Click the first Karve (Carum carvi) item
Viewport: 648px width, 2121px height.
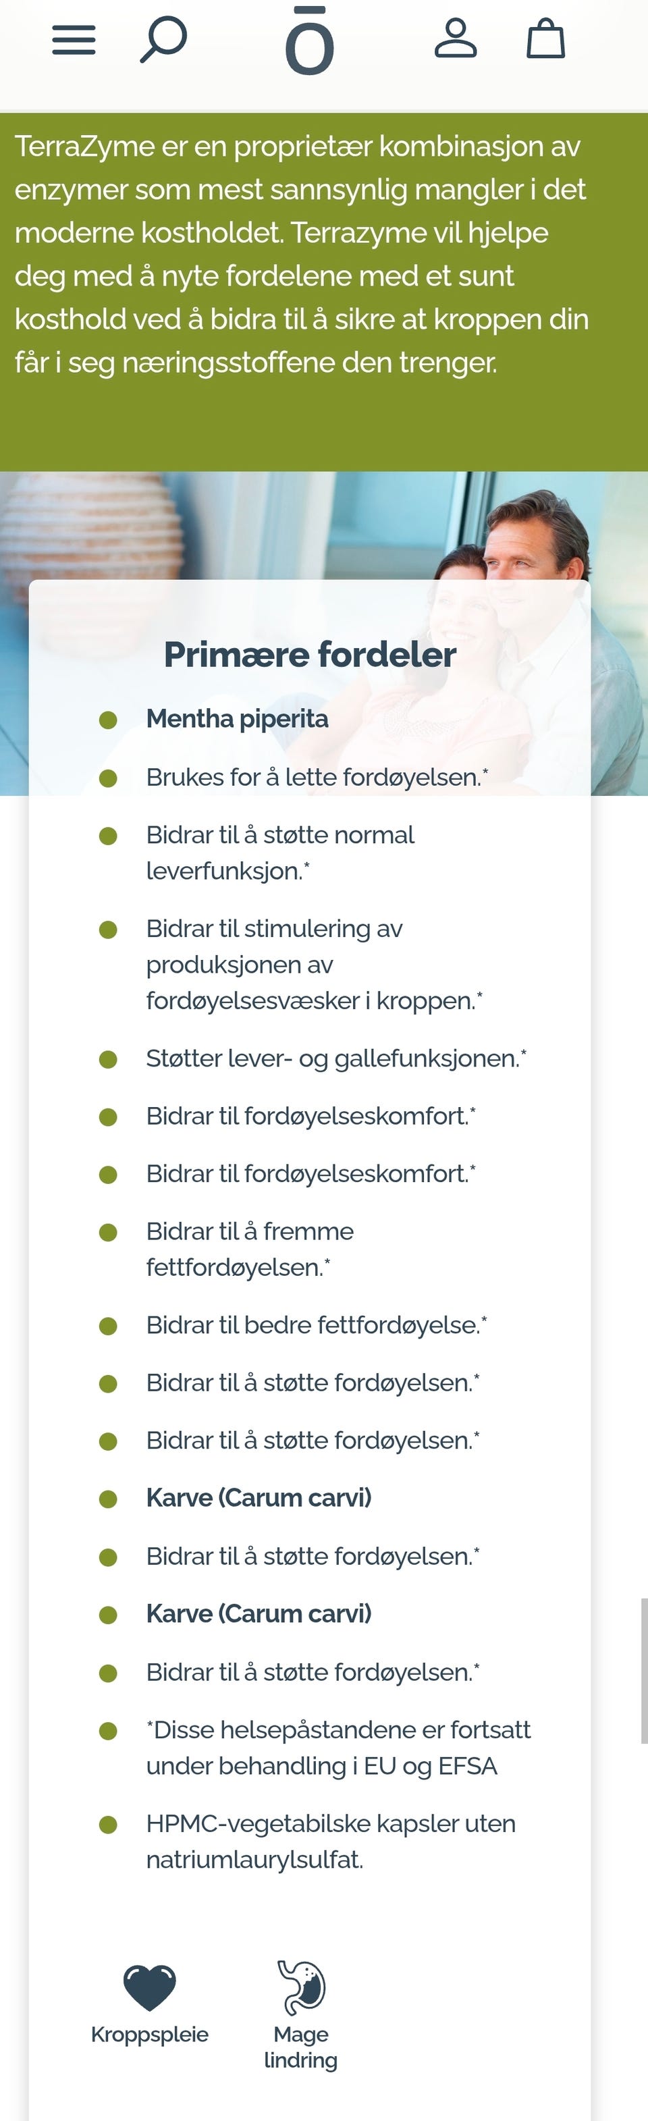coord(259,1498)
